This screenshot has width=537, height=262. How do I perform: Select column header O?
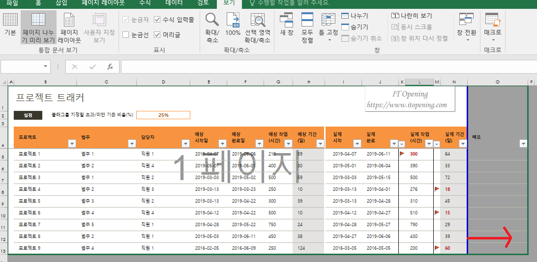click(x=497, y=82)
